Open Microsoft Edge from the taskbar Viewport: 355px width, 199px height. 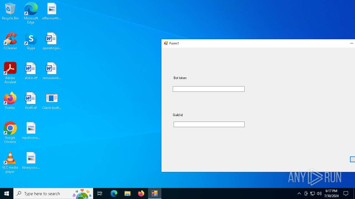click(x=114, y=193)
